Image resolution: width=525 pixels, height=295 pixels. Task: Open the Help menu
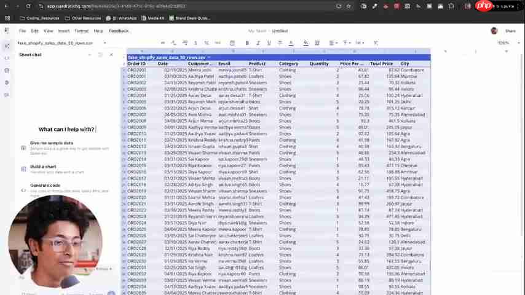[x=98, y=31]
